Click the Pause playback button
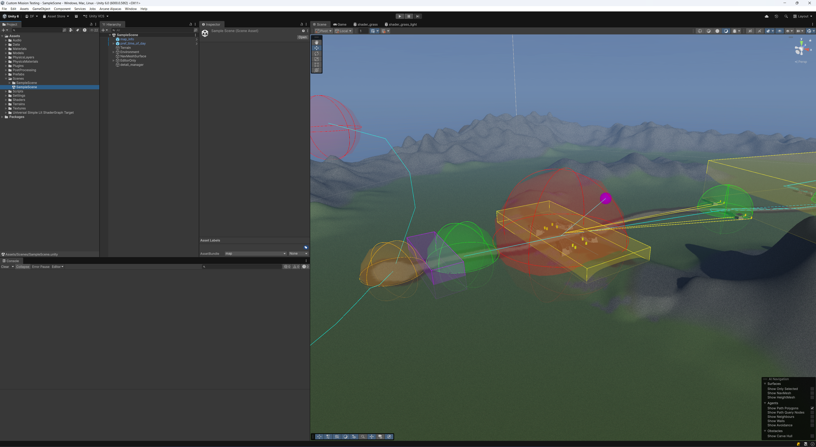The image size is (816, 447). 409,16
